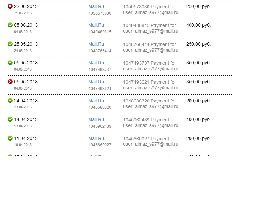Click the 22.06.2013 date entry
This screenshot has width=254, height=203.
26,6
